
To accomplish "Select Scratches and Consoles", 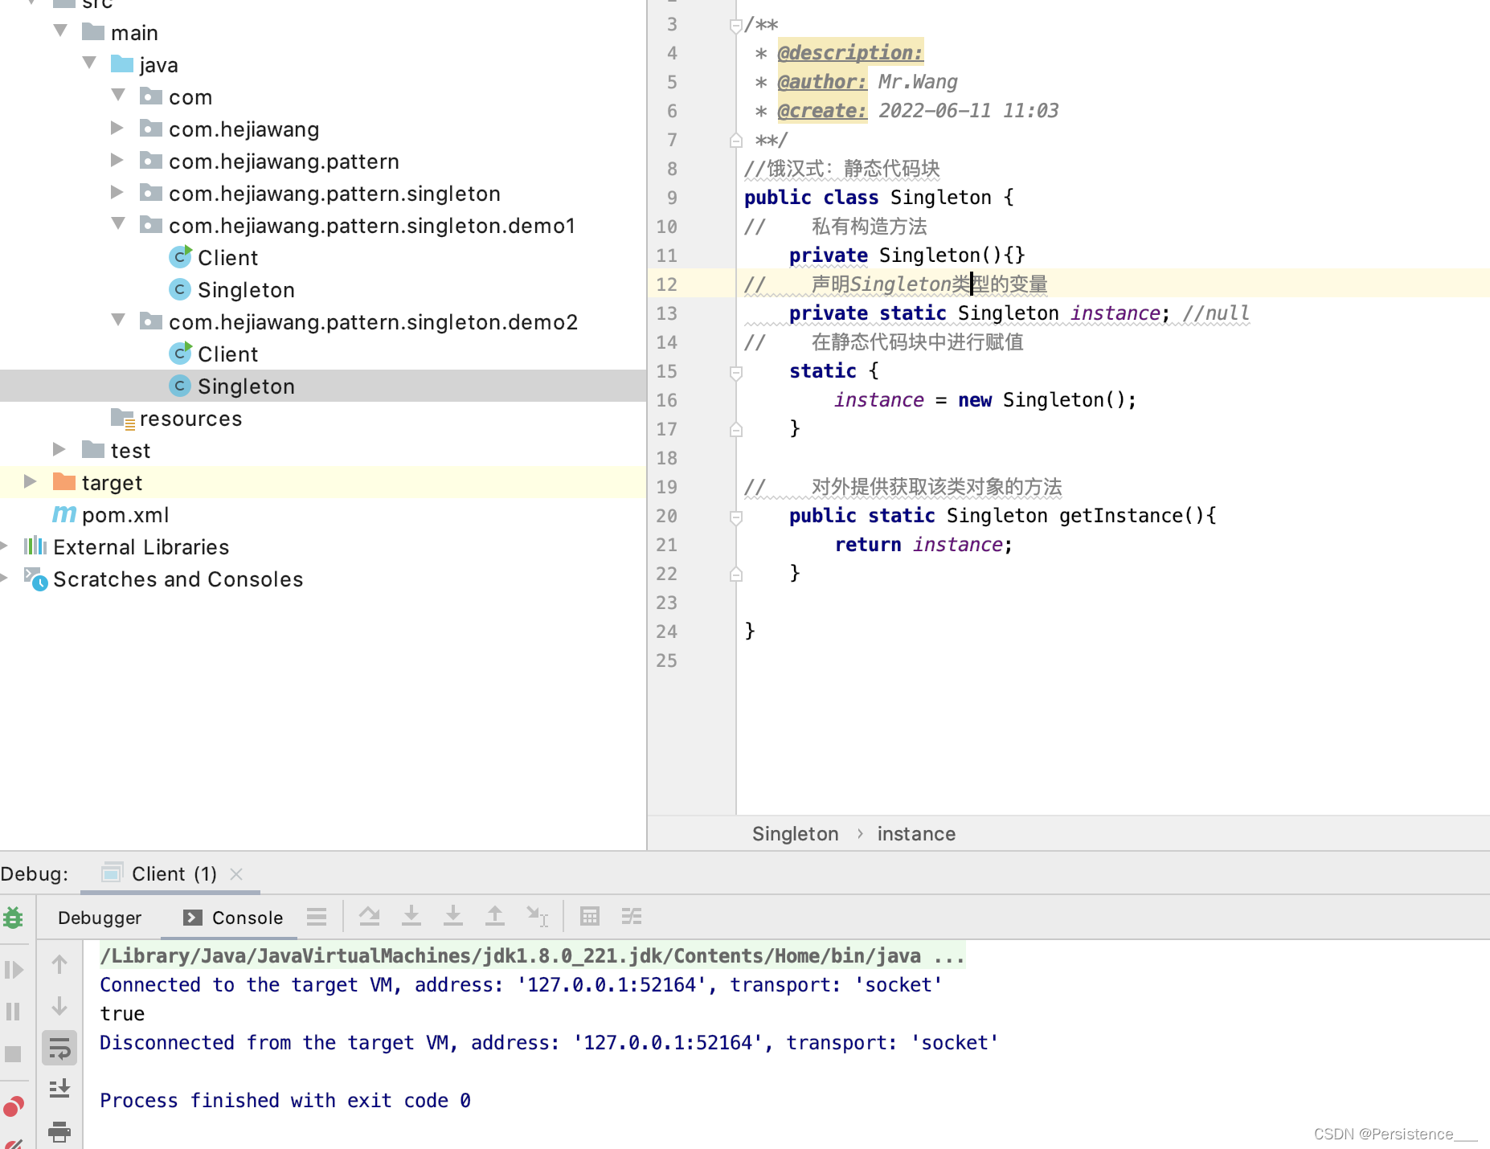I will point(164,579).
